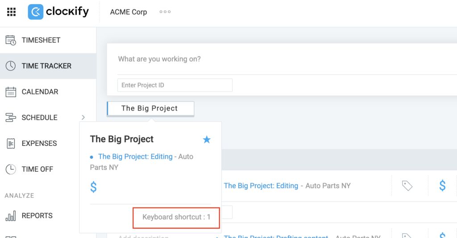Expand the Schedule submenu chevron

click(83, 117)
